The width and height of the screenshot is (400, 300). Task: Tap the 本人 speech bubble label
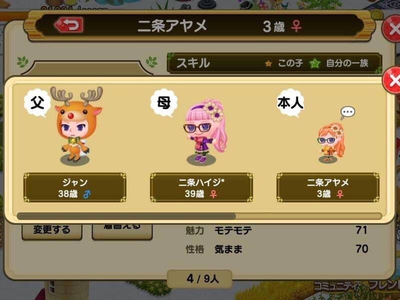click(290, 103)
